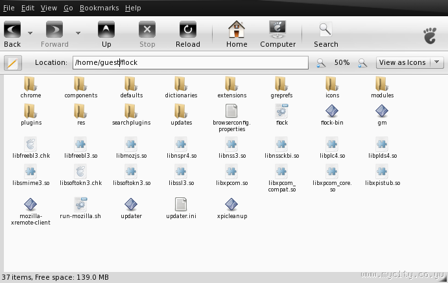448x283 pixels.
Task: Open the Edit menu
Action: pyautogui.click(x=28, y=8)
